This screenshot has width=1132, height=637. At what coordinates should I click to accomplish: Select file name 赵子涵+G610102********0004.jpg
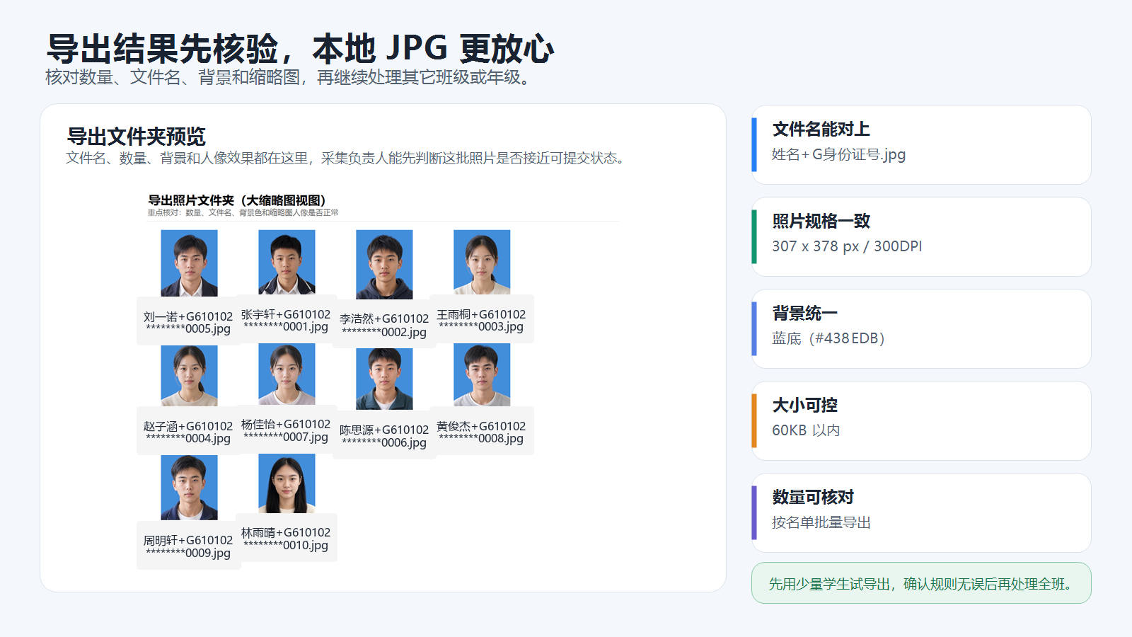(x=188, y=432)
